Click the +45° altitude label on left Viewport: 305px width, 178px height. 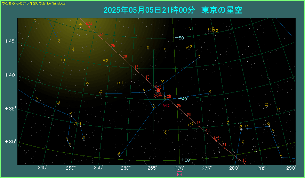point(10,41)
